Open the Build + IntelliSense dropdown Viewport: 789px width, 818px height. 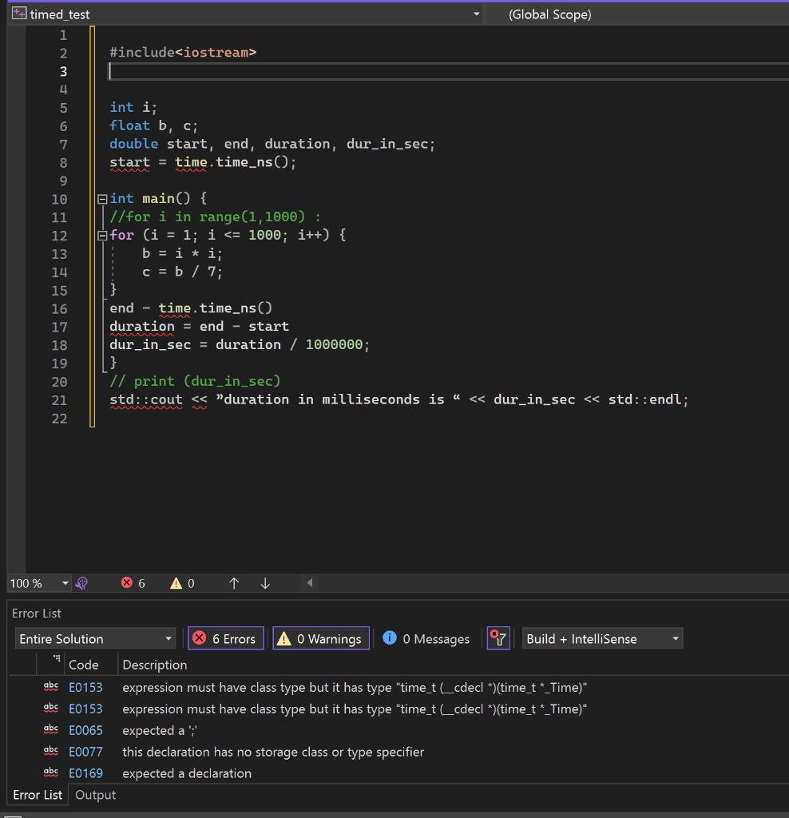click(602, 638)
